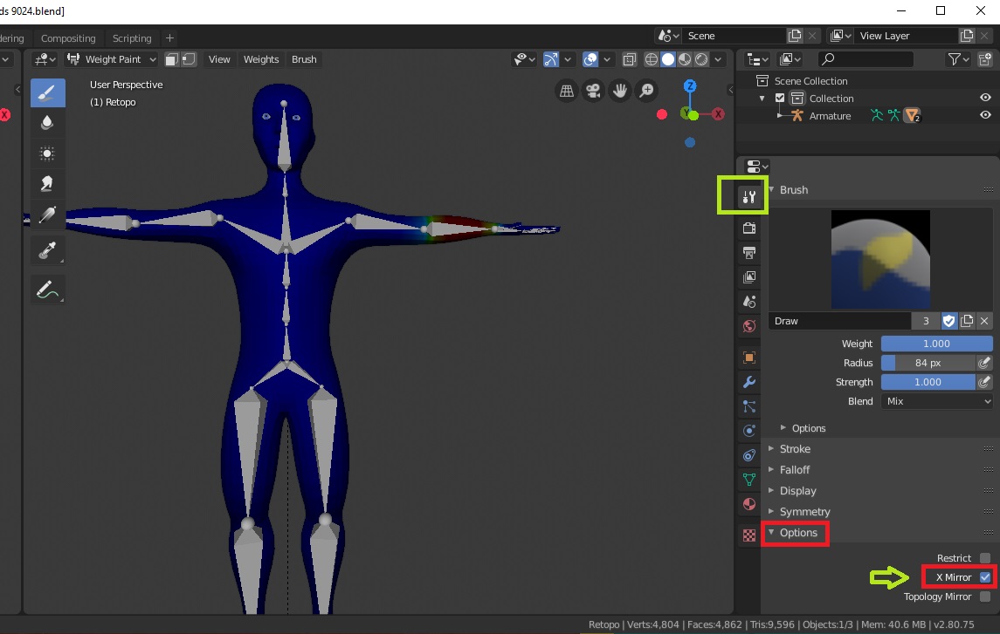This screenshot has height=634, width=1000.
Task: Switch to the Scripting workspace tab
Action: pos(131,37)
